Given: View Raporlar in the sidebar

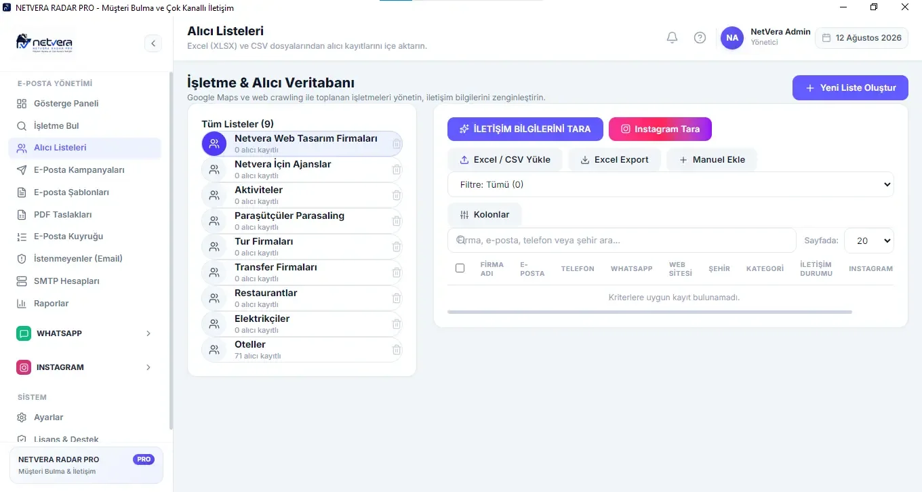Looking at the screenshot, I should [x=85, y=304].
